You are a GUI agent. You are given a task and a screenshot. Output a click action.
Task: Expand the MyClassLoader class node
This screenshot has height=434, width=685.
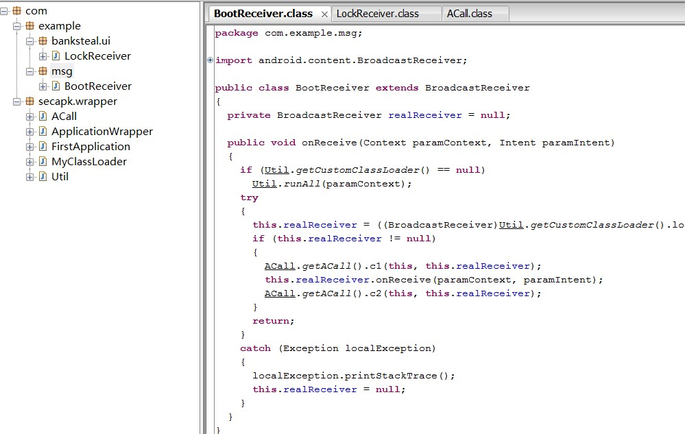point(29,162)
